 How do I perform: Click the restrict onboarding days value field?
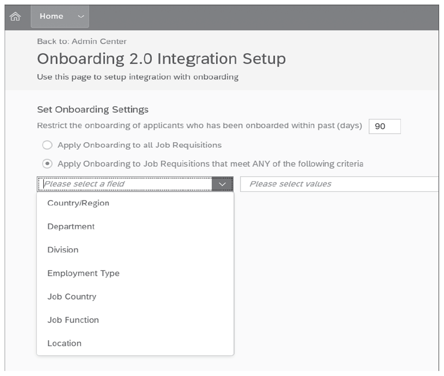(x=385, y=126)
